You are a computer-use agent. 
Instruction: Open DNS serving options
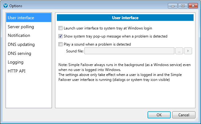(x=20, y=53)
